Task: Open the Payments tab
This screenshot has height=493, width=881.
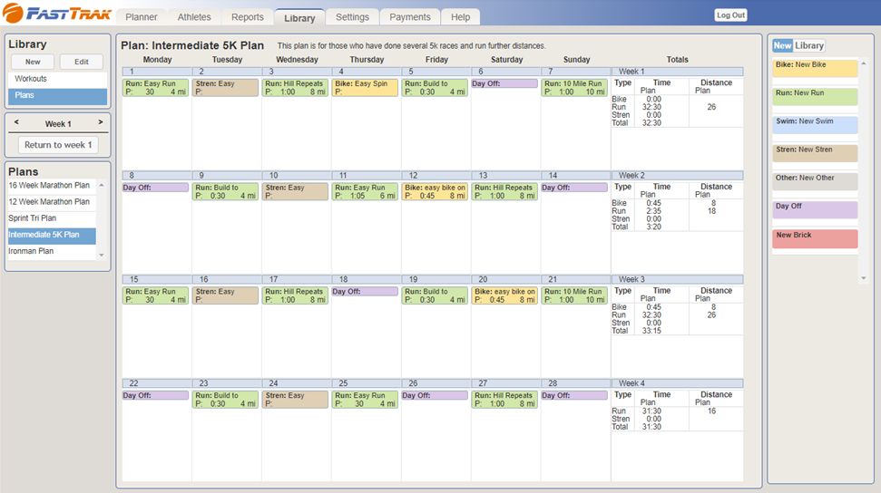Action: [x=409, y=17]
